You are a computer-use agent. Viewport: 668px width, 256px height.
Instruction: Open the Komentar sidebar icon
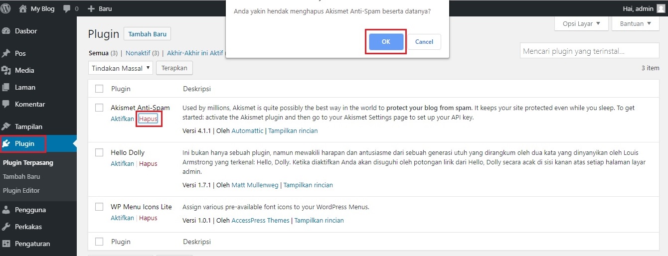(6, 104)
